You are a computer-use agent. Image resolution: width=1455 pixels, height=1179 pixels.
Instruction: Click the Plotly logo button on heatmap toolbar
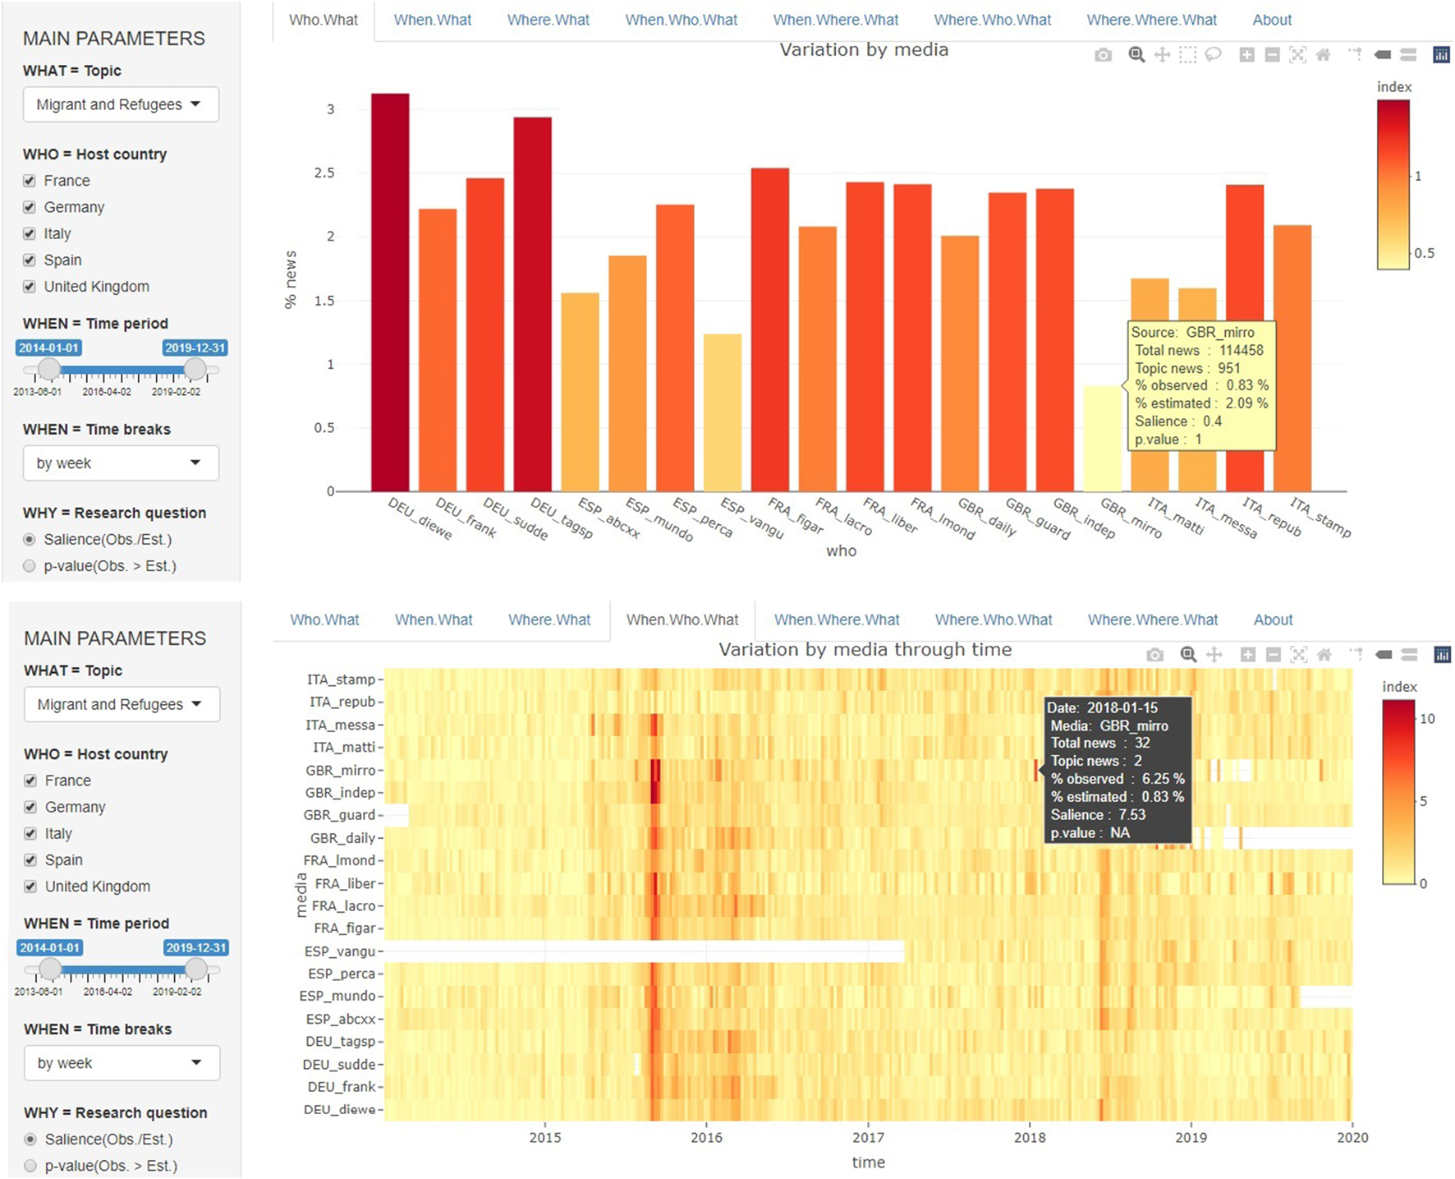pyautogui.click(x=1441, y=655)
